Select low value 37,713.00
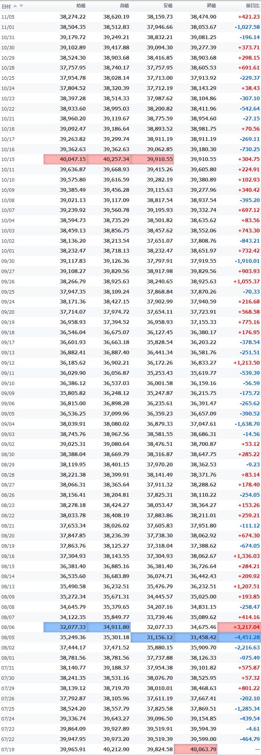 [x=160, y=78]
